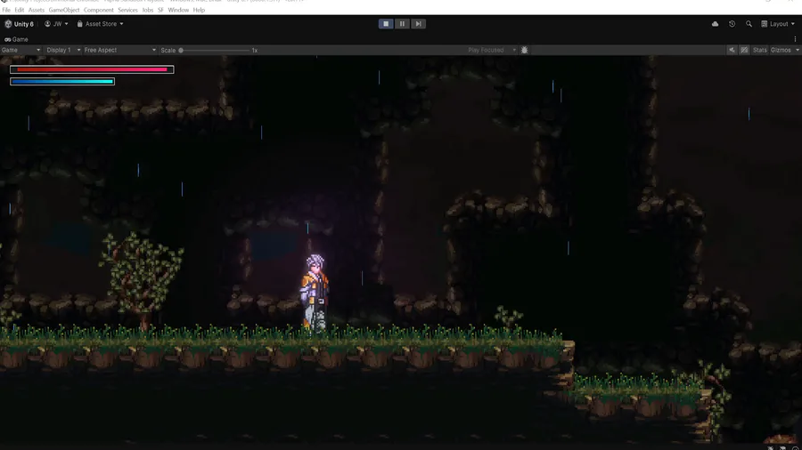Select the Game tab
This screenshot has height=450, width=802.
point(16,39)
